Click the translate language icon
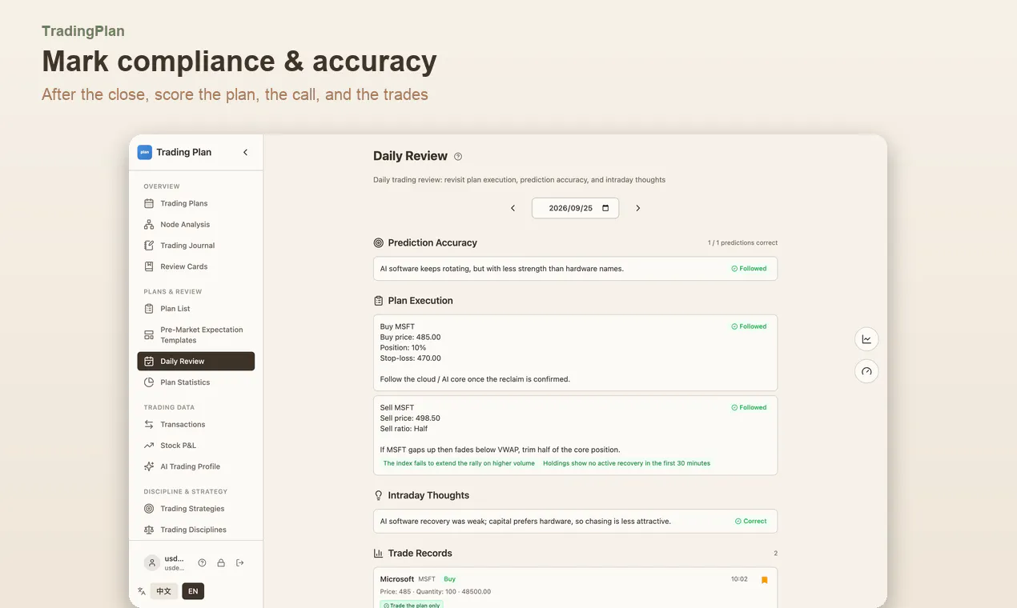 142,591
